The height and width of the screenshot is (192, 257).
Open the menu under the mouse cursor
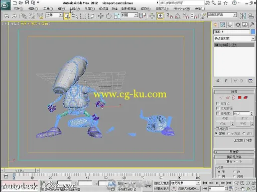[x=75, y=8]
